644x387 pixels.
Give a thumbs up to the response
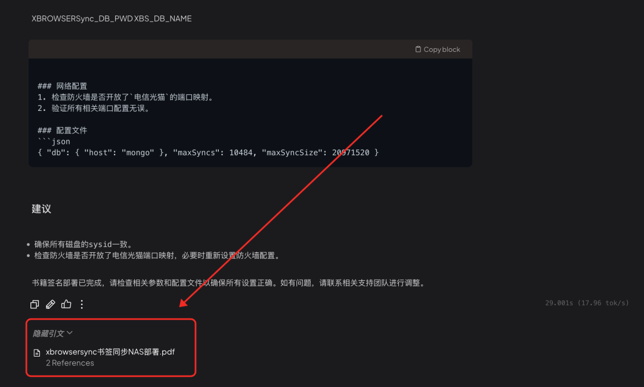point(66,304)
